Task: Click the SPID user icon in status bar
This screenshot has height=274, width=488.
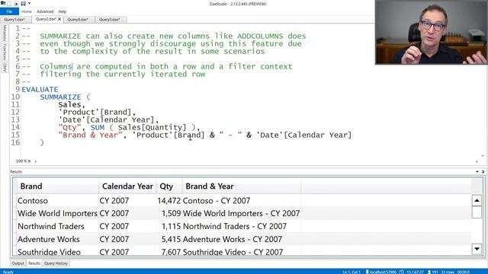Action: tap(429, 272)
